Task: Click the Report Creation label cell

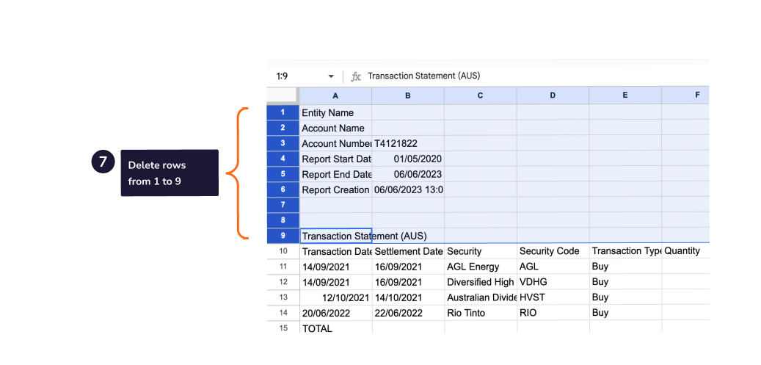Action: pyautogui.click(x=336, y=190)
